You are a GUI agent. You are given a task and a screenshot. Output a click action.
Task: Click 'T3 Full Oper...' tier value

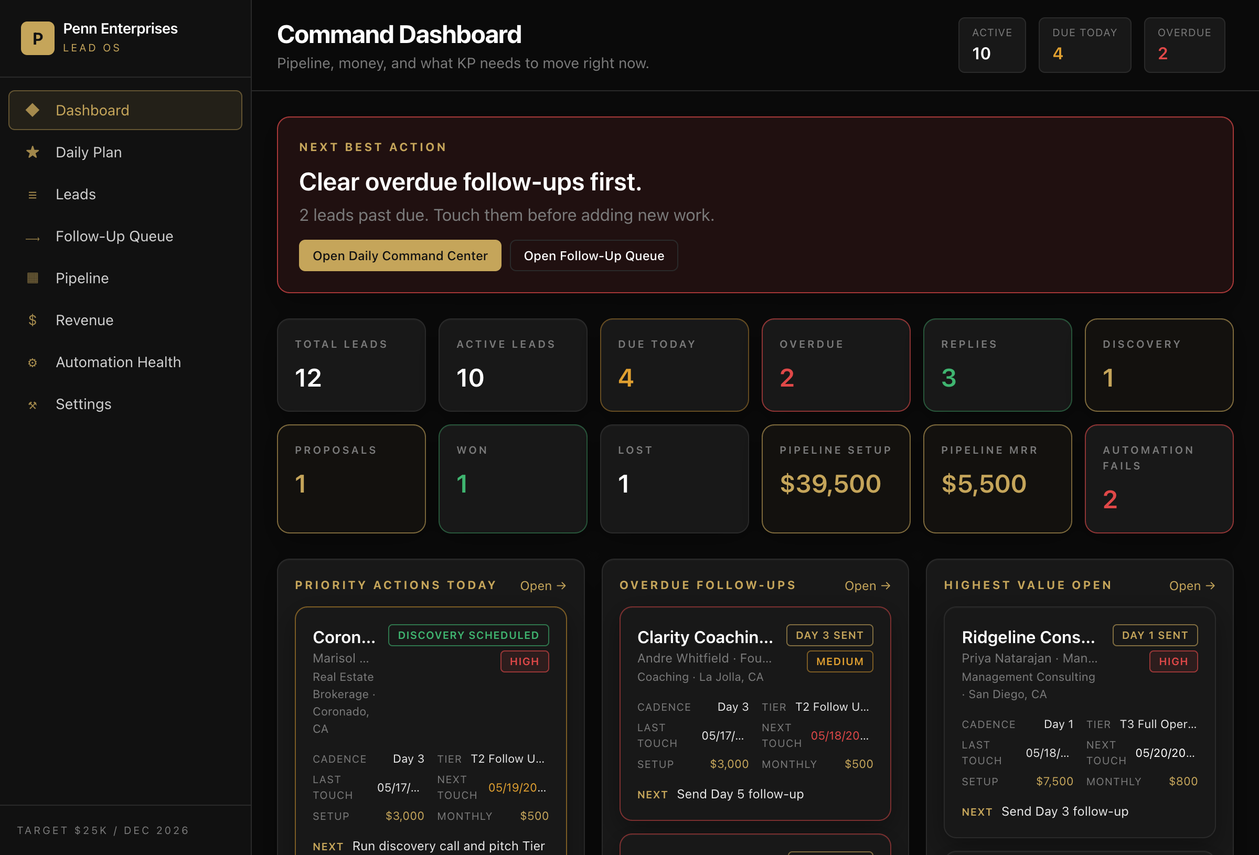tap(1158, 724)
